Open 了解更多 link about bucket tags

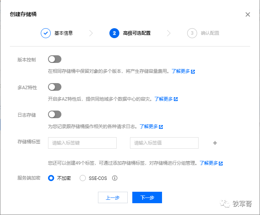pyautogui.click(x=209, y=163)
